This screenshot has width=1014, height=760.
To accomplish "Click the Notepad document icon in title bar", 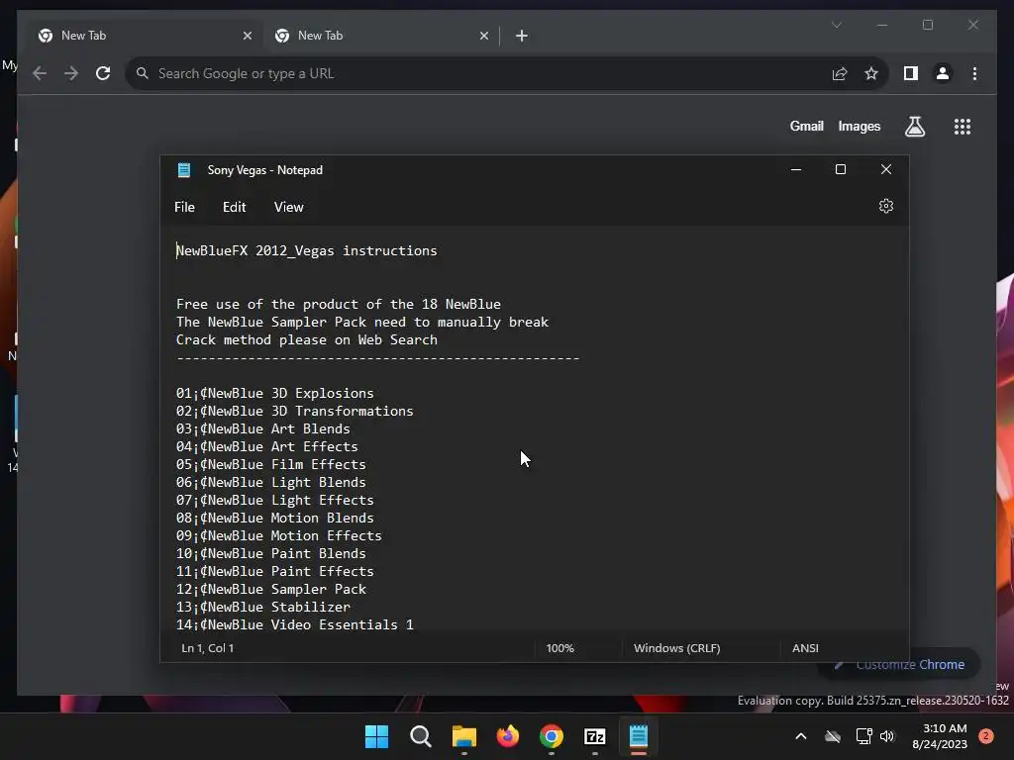I will pyautogui.click(x=184, y=170).
